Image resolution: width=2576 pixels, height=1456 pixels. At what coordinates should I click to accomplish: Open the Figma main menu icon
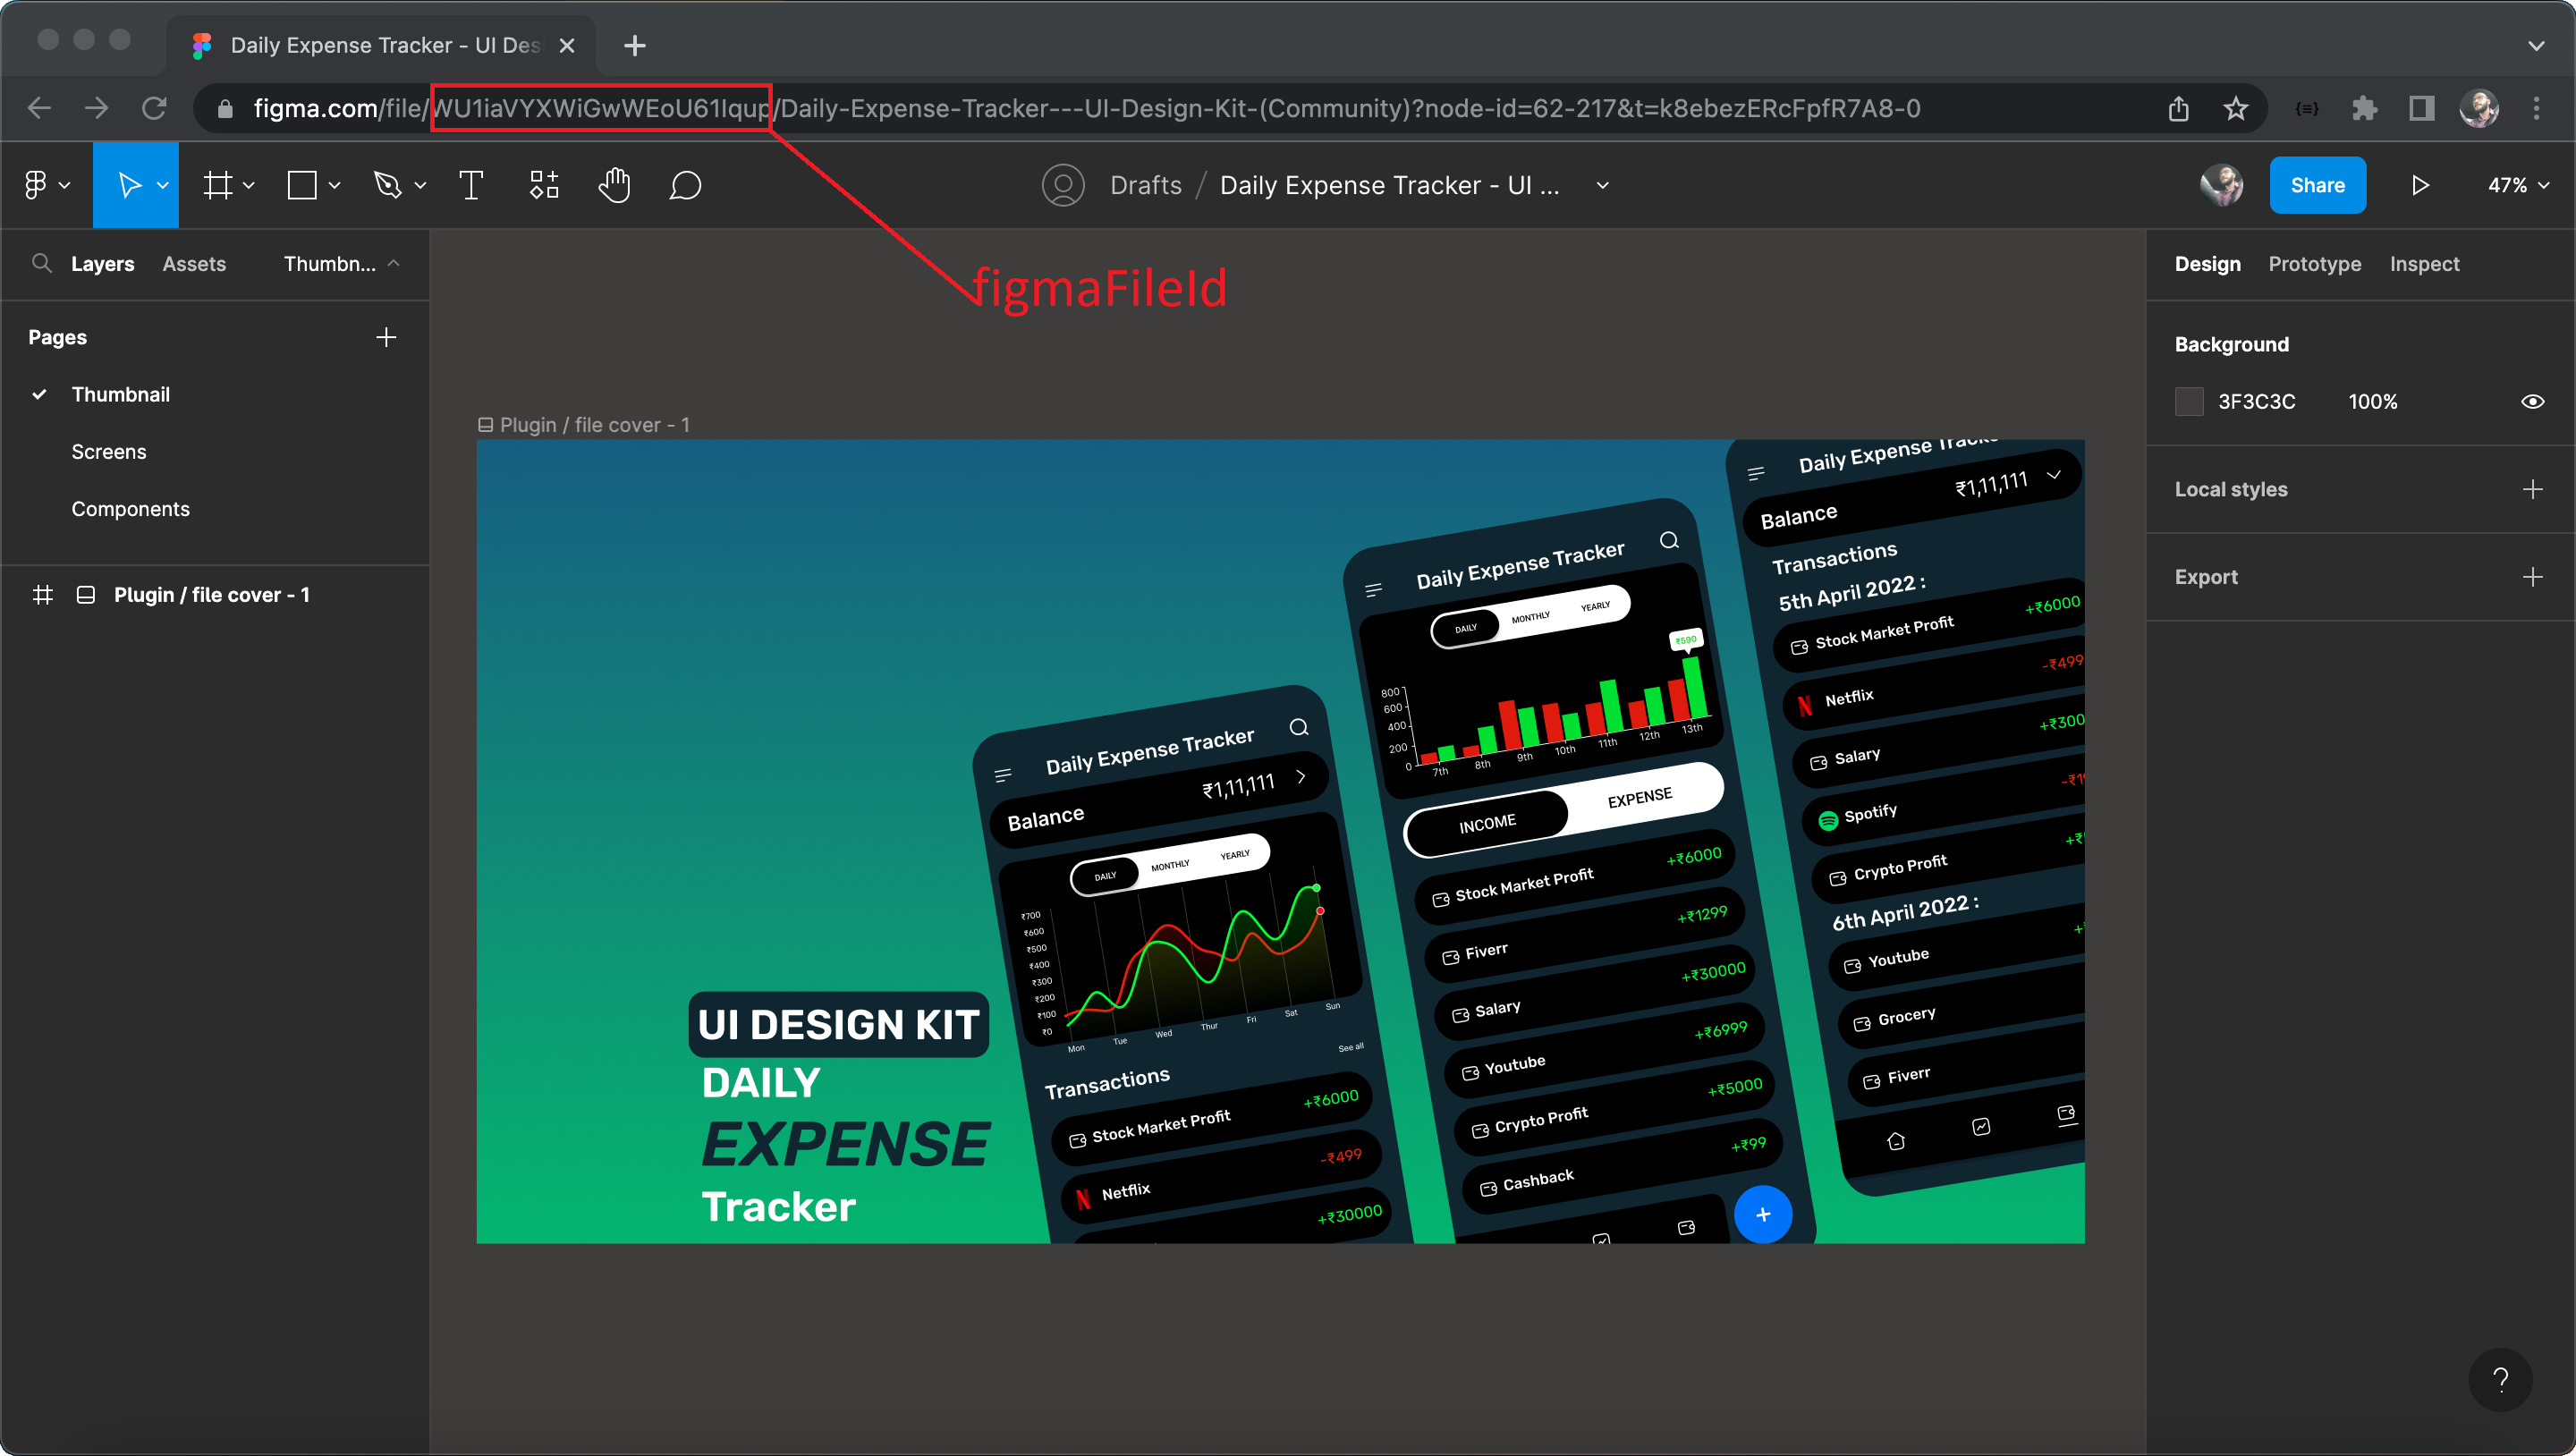tap(36, 185)
